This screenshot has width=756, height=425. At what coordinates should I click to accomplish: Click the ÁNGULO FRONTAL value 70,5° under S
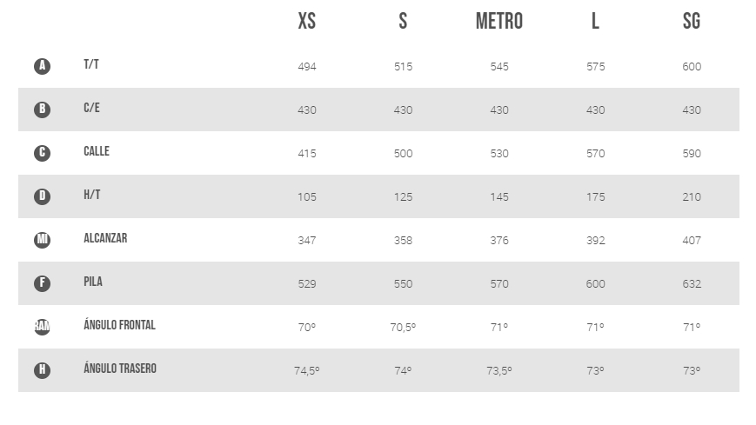pyautogui.click(x=403, y=327)
